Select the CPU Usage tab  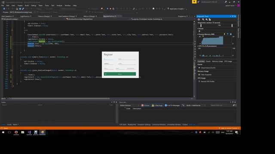(228, 61)
